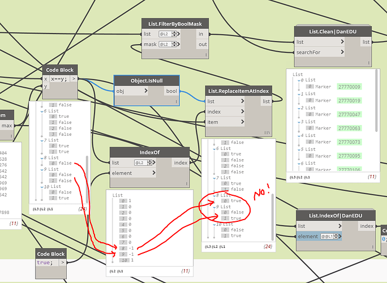Click into the true; code block field
Screen dimensions: 387x283
pyautogui.click(x=47, y=263)
